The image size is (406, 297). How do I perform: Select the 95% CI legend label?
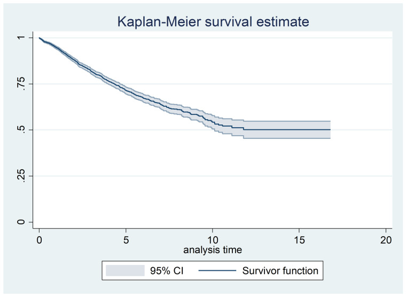click(167, 271)
